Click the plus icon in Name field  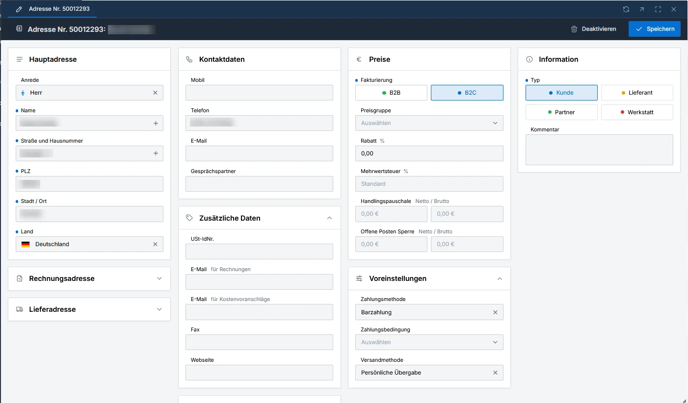click(x=156, y=123)
